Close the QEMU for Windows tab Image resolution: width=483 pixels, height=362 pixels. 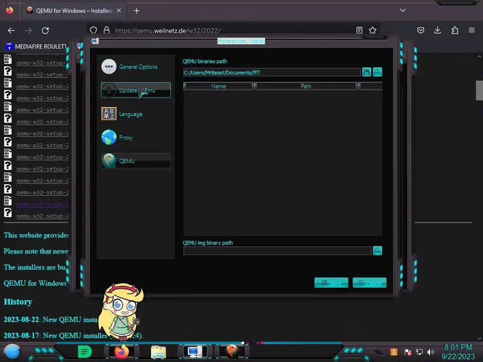coord(119,10)
